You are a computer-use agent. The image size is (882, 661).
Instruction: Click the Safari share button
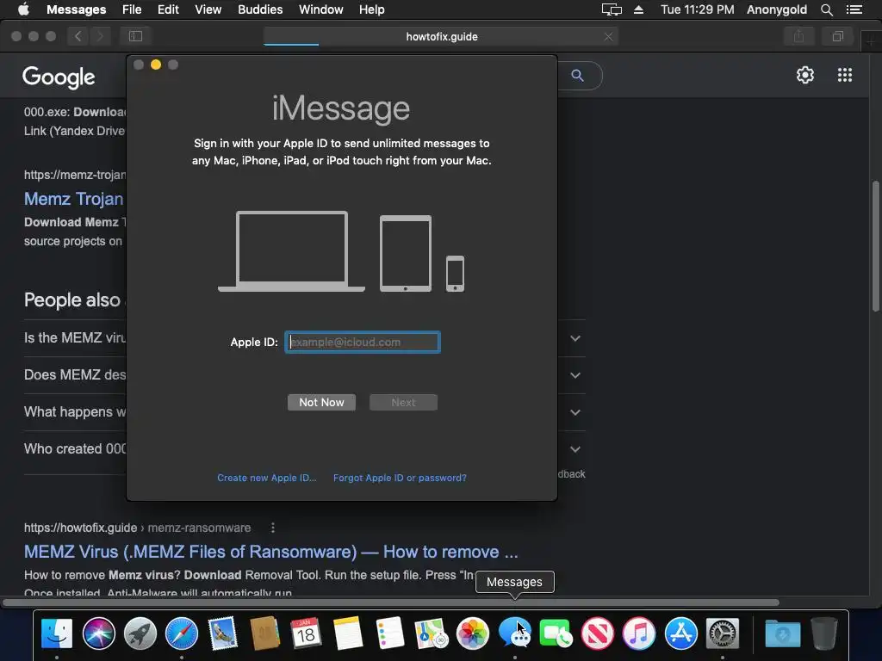click(798, 36)
